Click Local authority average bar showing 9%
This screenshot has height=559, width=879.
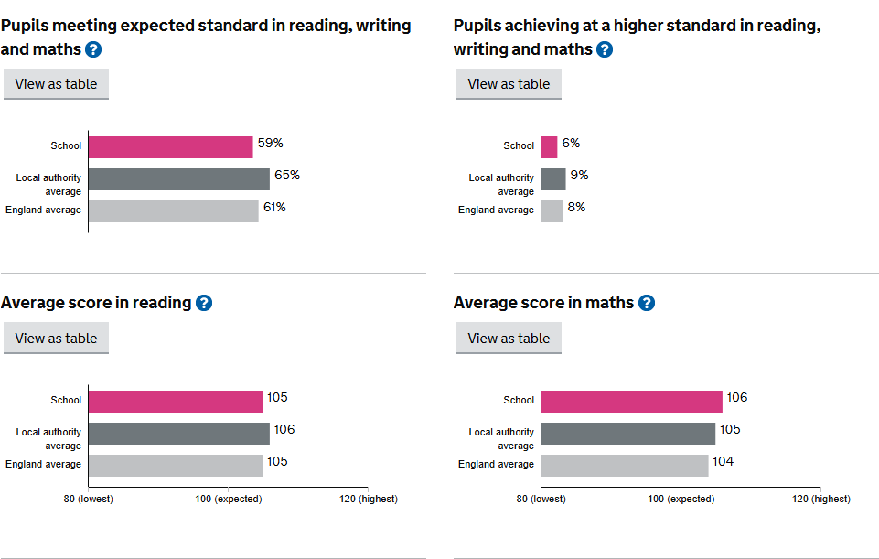553,179
